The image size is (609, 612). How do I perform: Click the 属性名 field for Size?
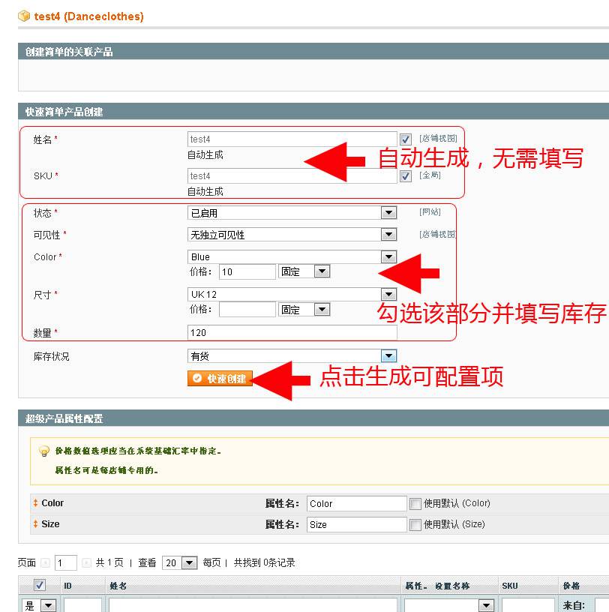(356, 524)
